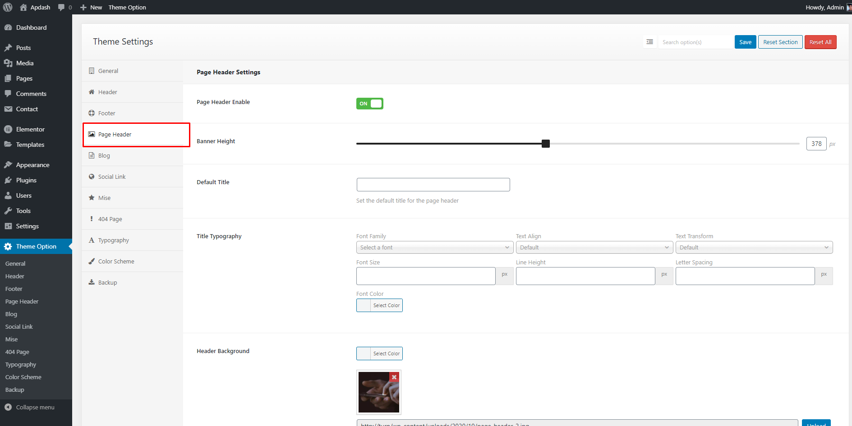Toggle Page Header Enable switch off
The image size is (852, 426).
click(369, 104)
